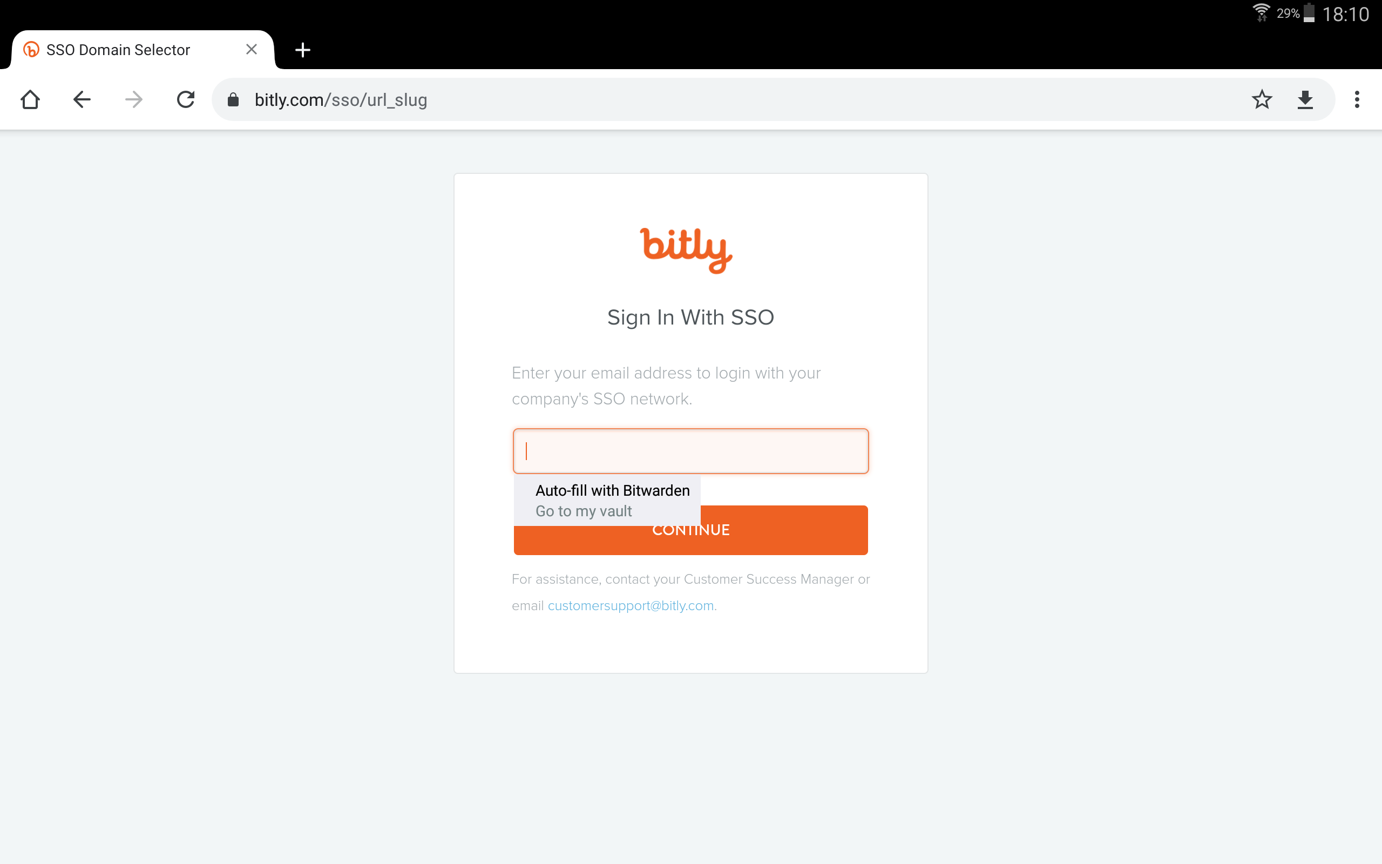Go back with the back arrow
Image resolution: width=1382 pixels, height=864 pixels.
pos(82,99)
